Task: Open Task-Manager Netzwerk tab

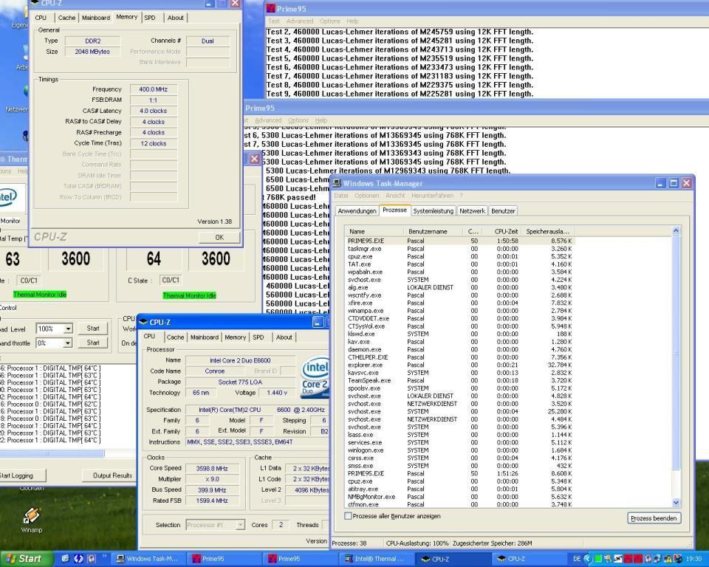Action: click(472, 211)
